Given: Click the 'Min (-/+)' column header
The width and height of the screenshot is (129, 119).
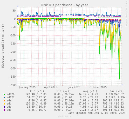Looking at the screenshot, I should pos(64,91).
